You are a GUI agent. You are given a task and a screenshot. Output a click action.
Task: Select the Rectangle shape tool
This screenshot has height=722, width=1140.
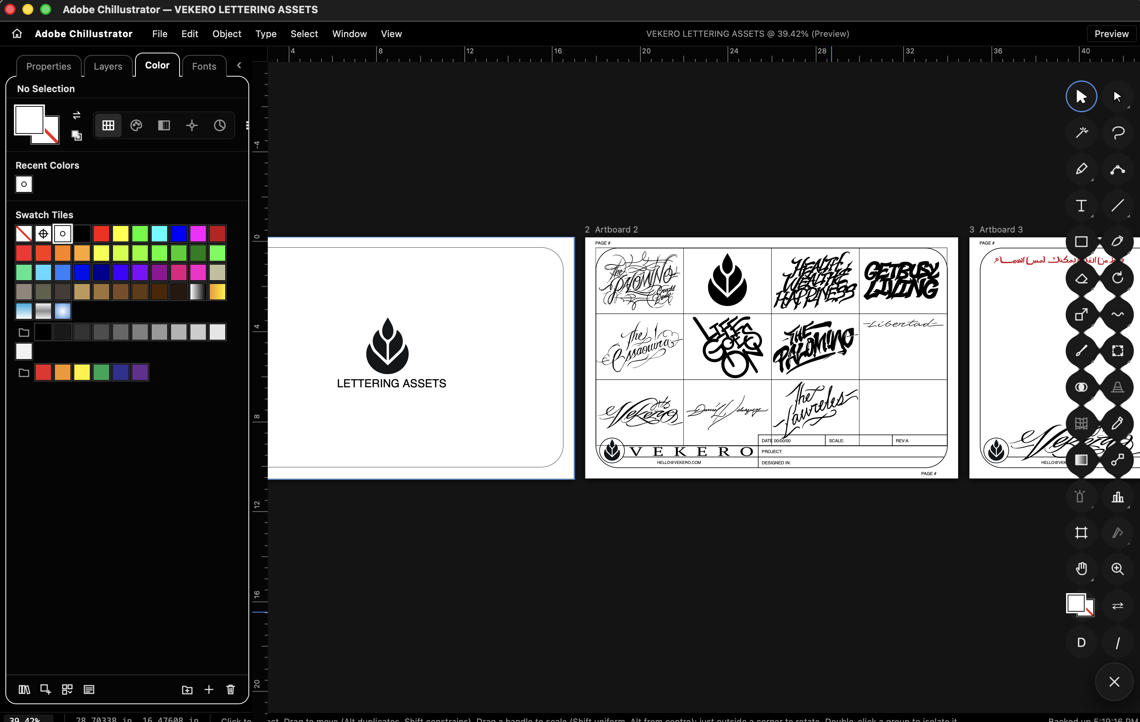coord(1081,241)
